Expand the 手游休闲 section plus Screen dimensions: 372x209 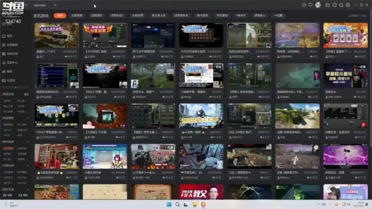point(27,166)
